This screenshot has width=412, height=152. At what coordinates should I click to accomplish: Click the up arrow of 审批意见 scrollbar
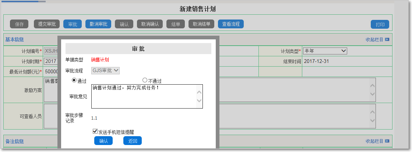[x=199, y=92]
